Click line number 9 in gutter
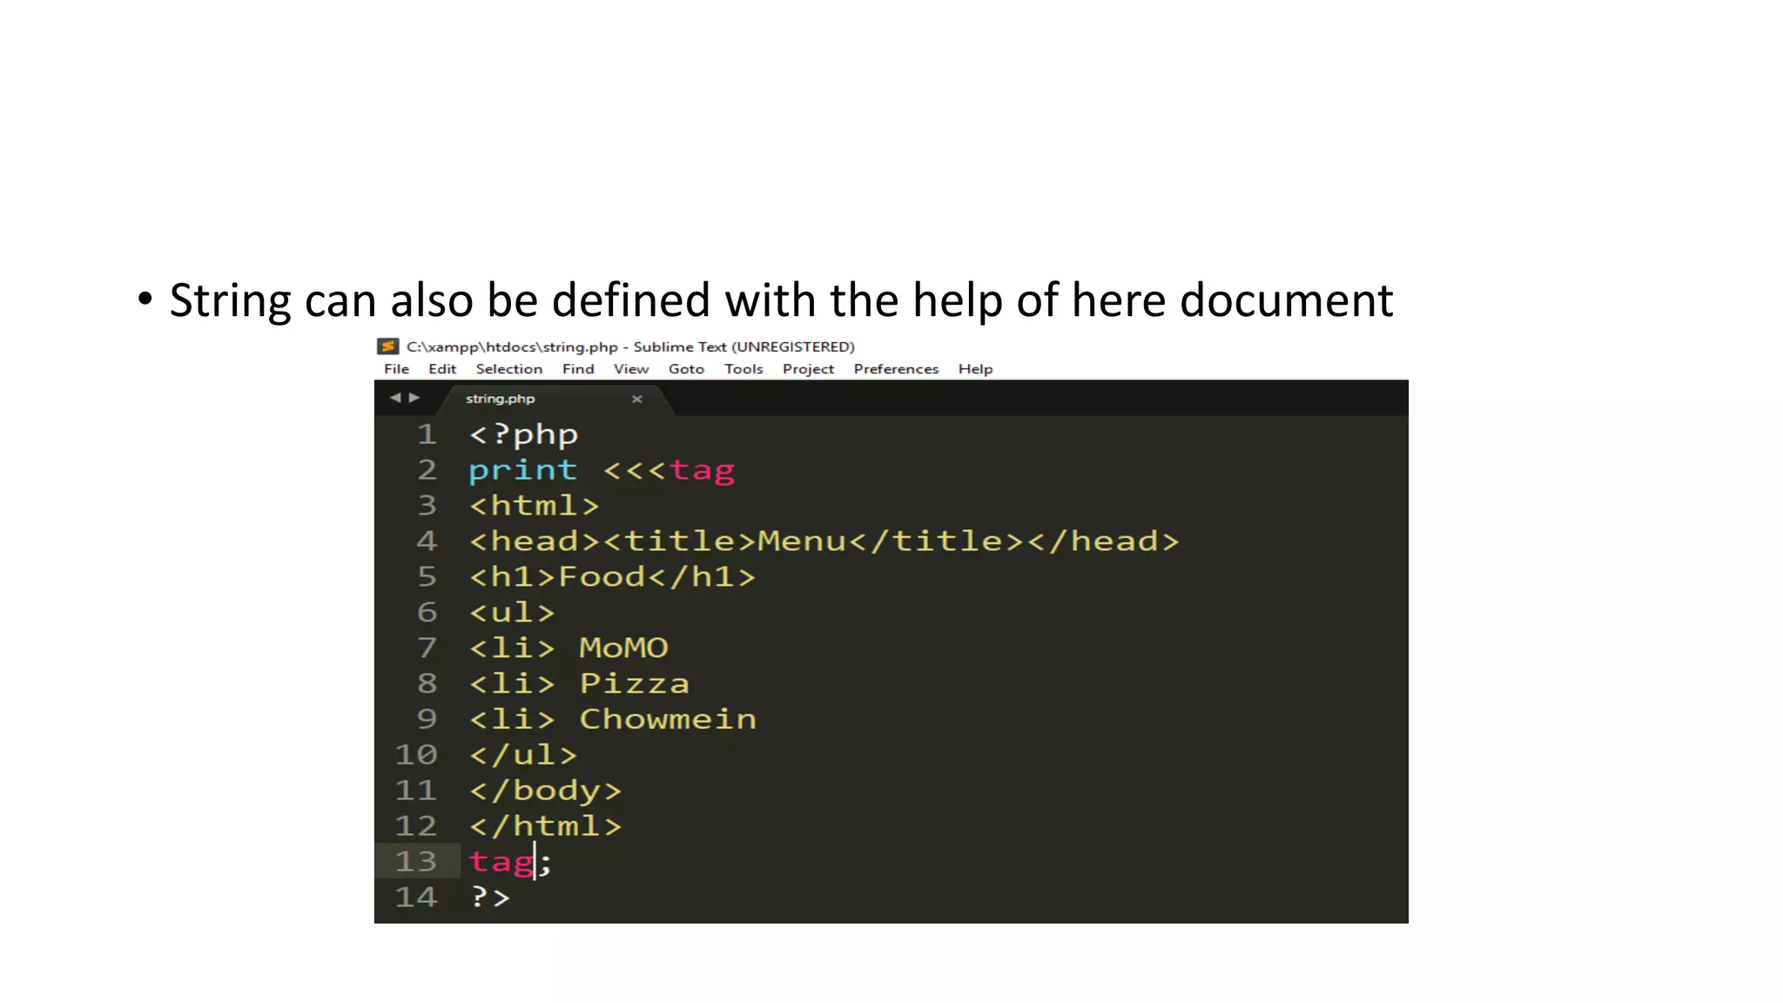 point(427,719)
